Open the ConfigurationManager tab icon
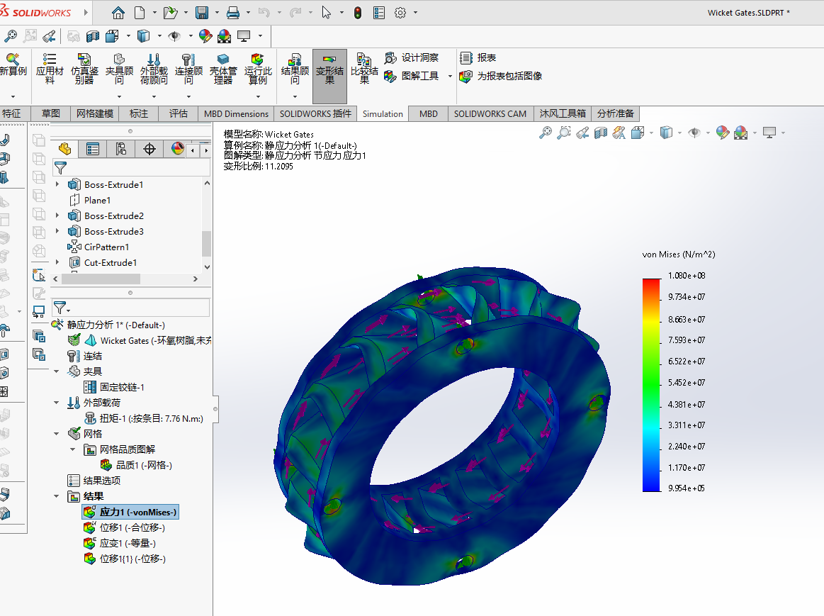 coord(121,150)
